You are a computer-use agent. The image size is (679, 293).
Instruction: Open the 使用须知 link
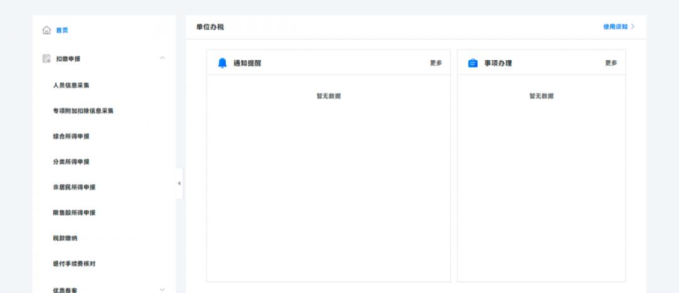[615, 27]
